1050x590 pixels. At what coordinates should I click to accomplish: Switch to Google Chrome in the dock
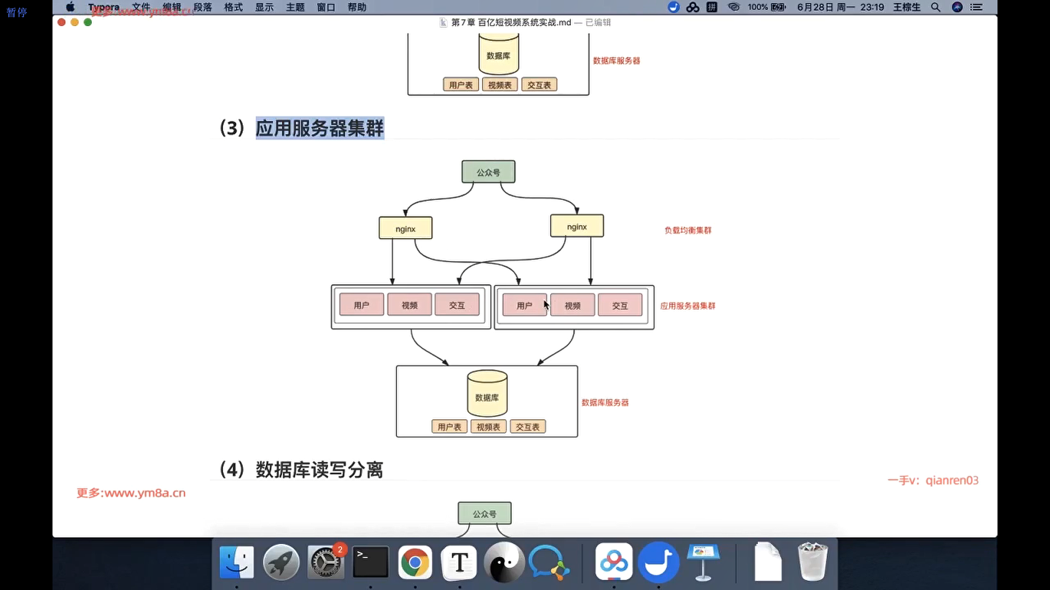click(415, 563)
